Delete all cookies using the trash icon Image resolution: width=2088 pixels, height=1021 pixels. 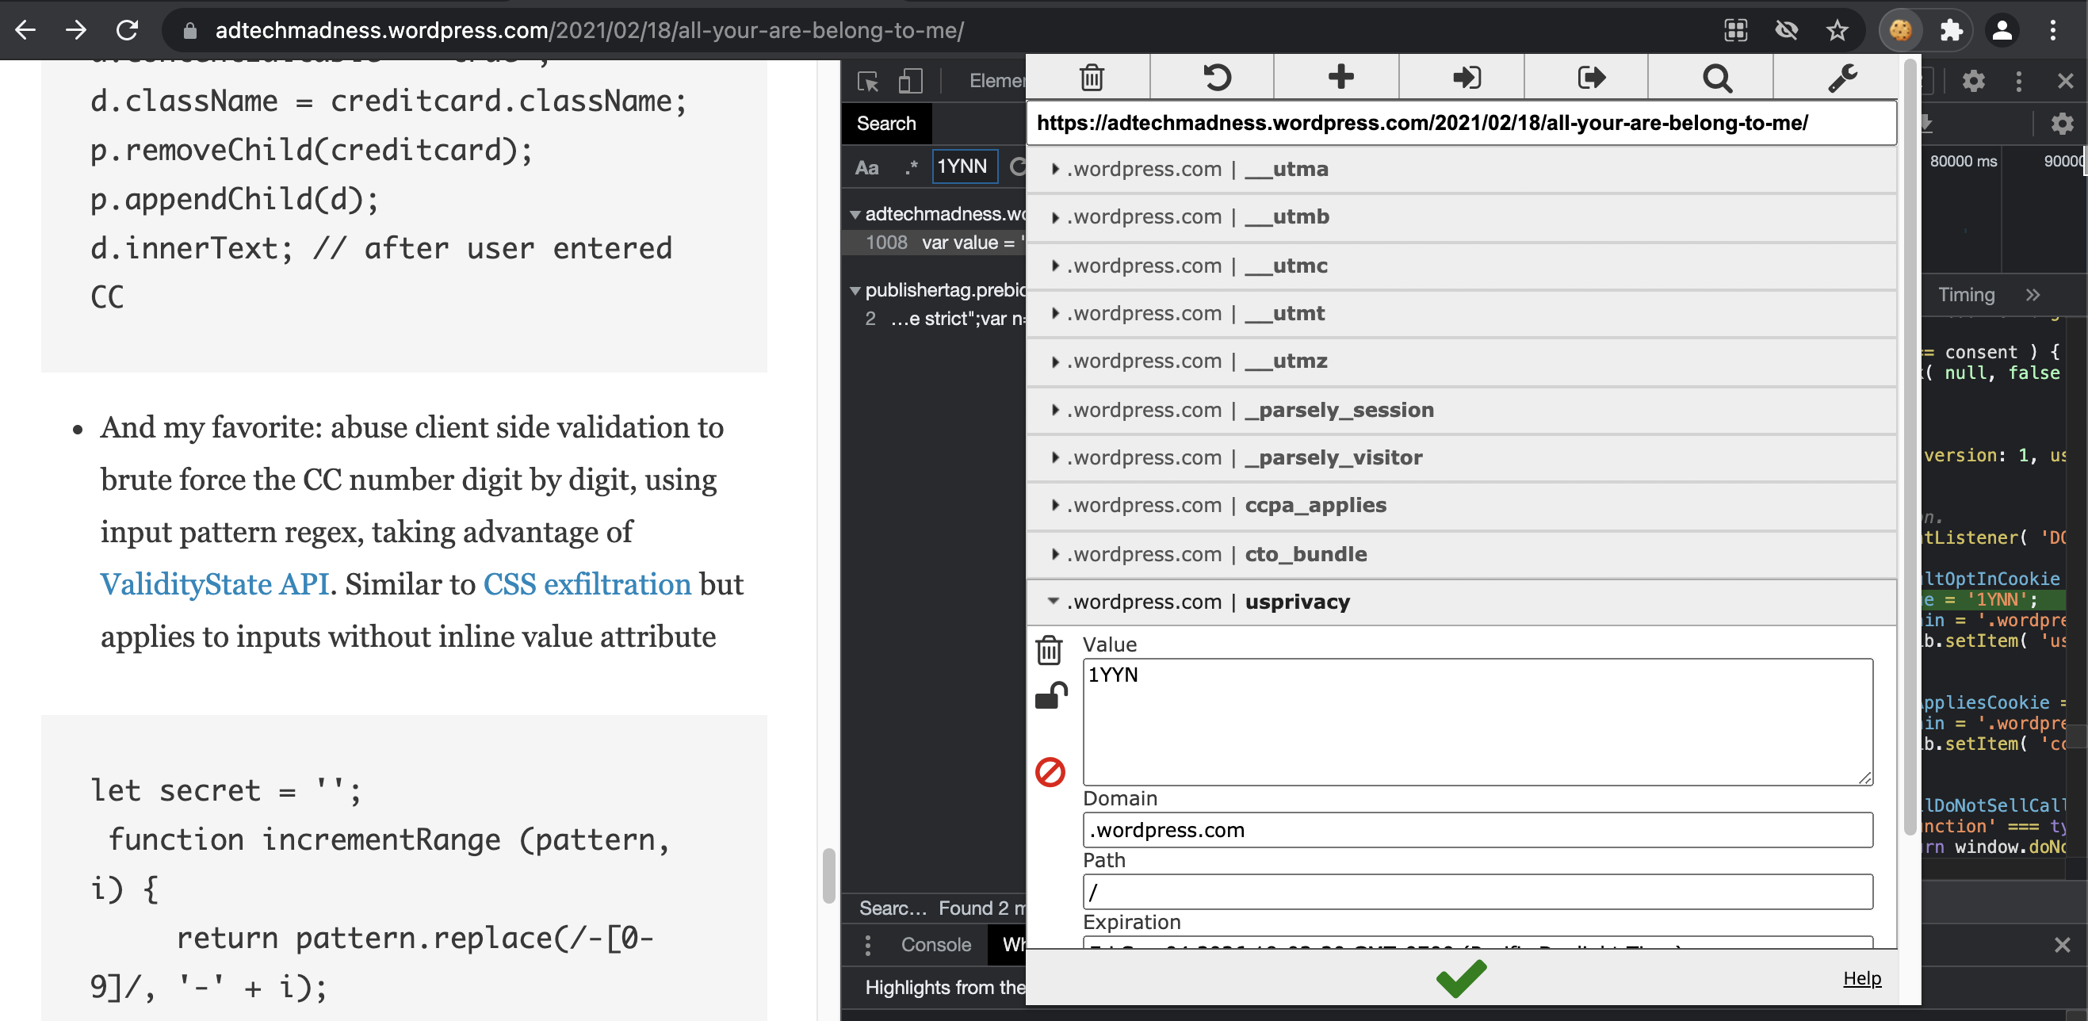(1090, 78)
